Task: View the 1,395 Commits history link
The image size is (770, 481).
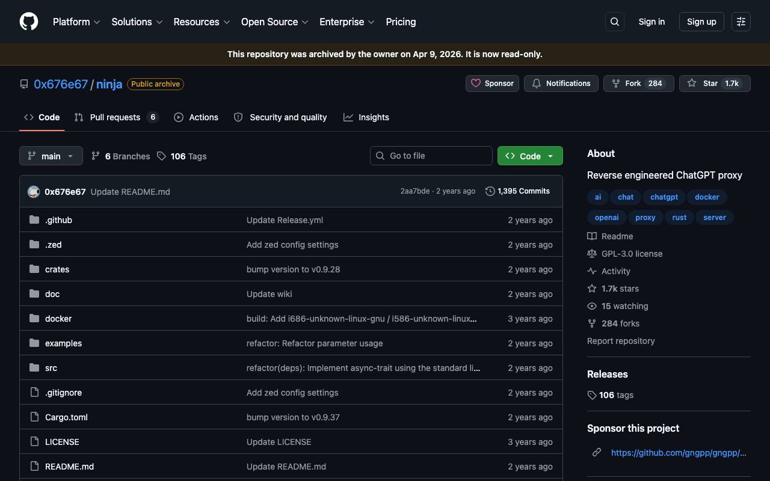Action: [518, 191]
